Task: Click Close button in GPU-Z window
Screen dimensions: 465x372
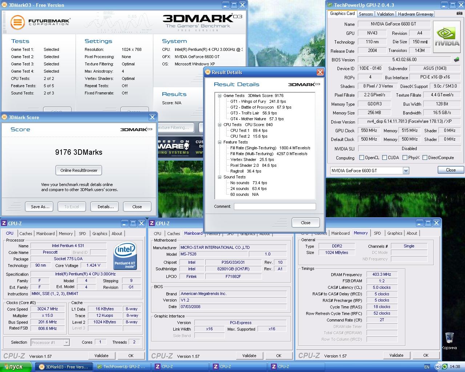Action: coord(450,170)
